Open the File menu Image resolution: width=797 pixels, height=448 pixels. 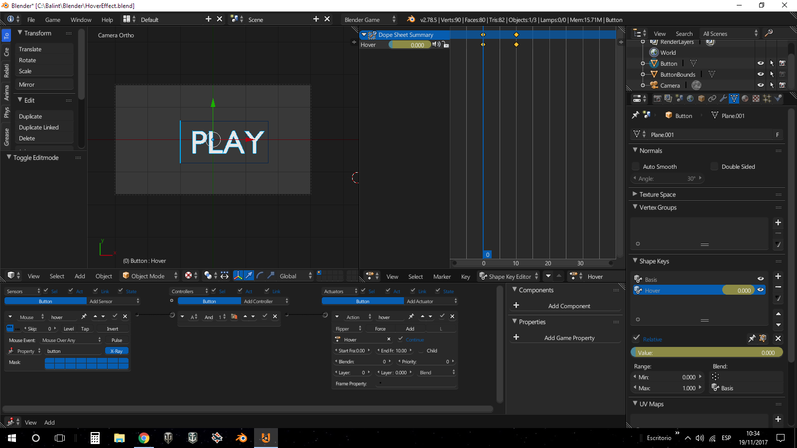pos(31,19)
